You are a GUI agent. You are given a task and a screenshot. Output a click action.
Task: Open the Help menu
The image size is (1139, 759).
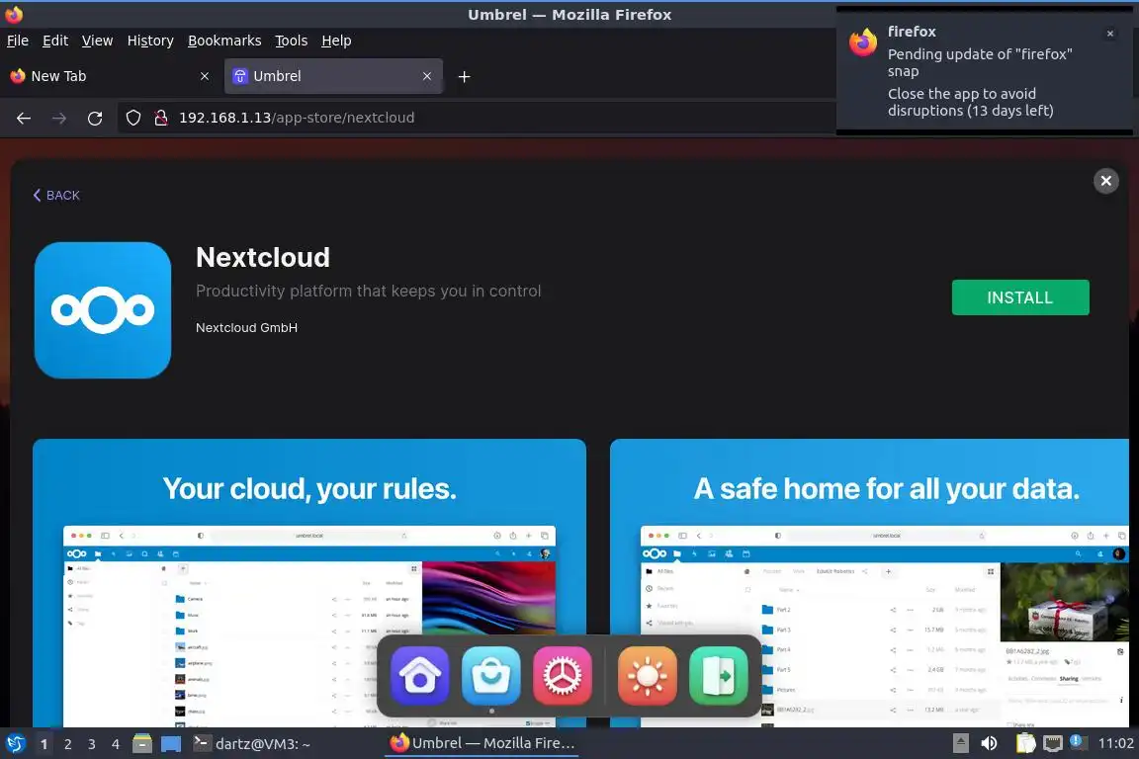336,41
